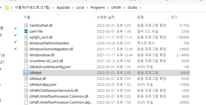Select the UiRobot.runtimeconfig.json file name
Screen dimensions: 206x105
(x=50, y=67)
